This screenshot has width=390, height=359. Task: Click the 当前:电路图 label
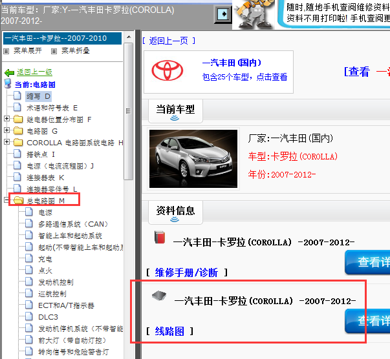pos(35,85)
